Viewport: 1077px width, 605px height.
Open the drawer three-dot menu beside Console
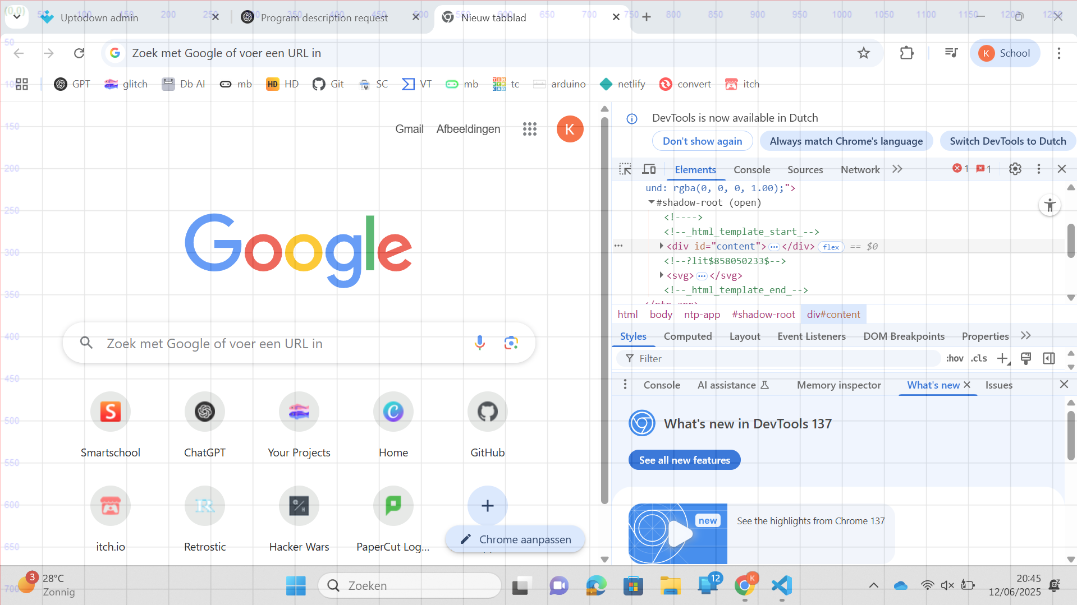pos(625,385)
